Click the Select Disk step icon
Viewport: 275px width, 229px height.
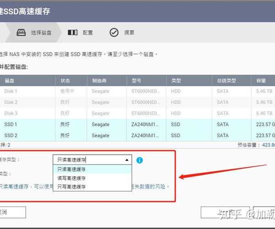point(21,33)
